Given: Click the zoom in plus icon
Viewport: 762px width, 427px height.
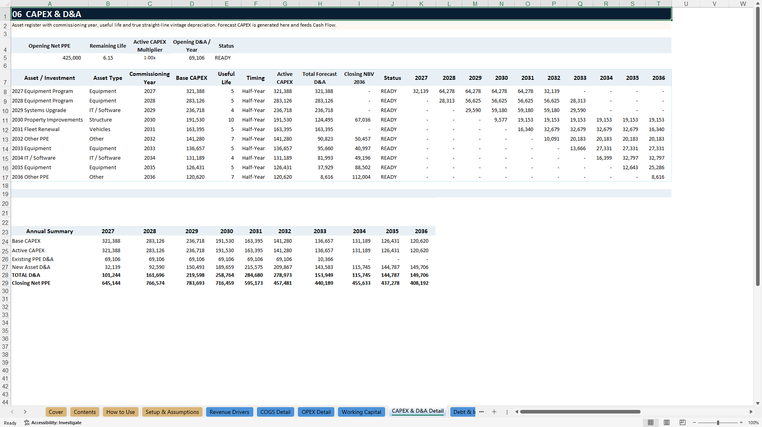Looking at the screenshot, I should (741, 423).
